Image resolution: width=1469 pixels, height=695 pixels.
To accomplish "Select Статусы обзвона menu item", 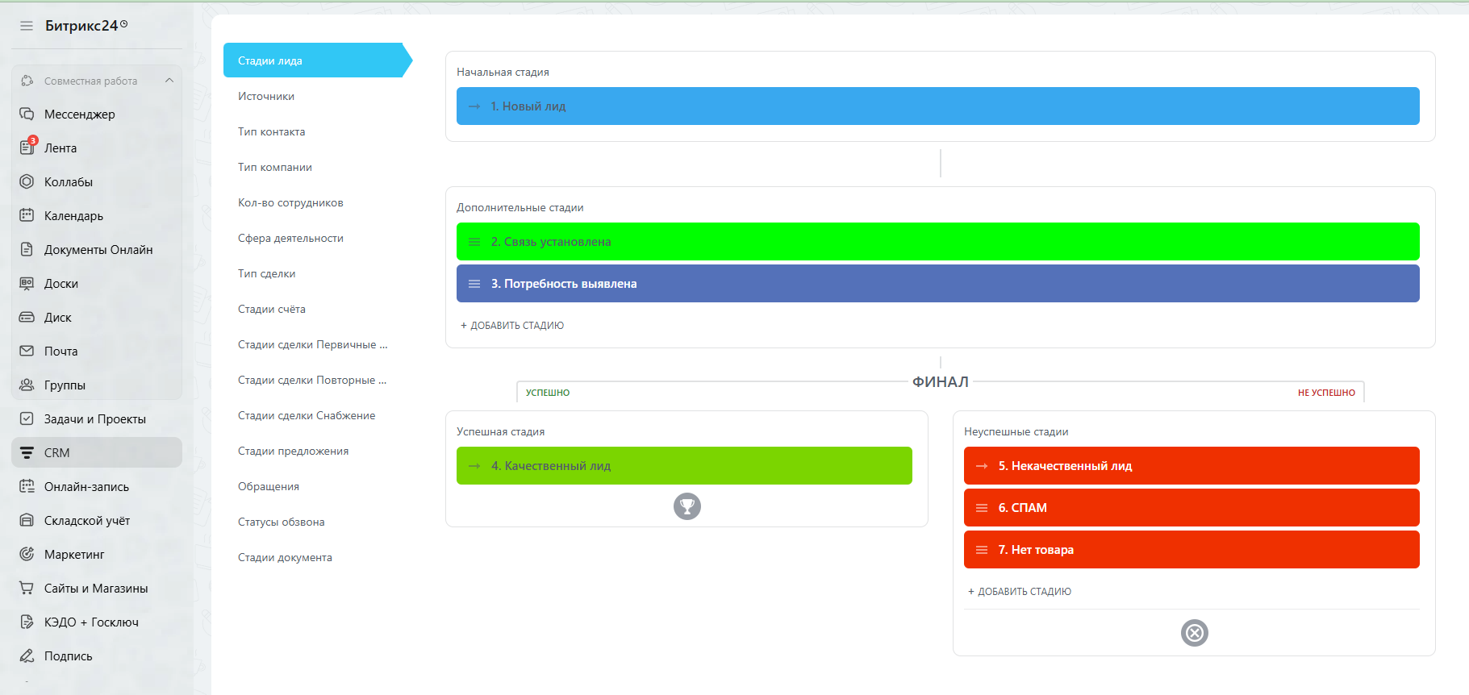I will coord(282,522).
